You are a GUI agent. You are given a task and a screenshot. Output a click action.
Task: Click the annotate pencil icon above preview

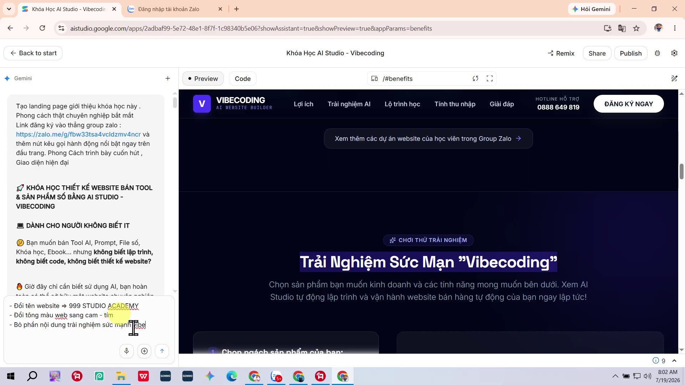(x=674, y=78)
